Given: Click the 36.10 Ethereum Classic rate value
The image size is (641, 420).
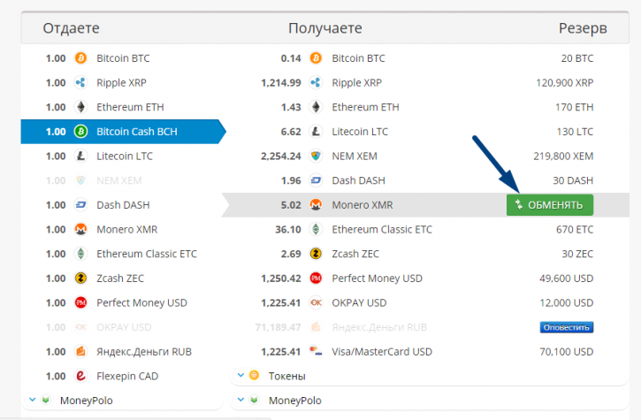Looking at the screenshot, I should [288, 229].
